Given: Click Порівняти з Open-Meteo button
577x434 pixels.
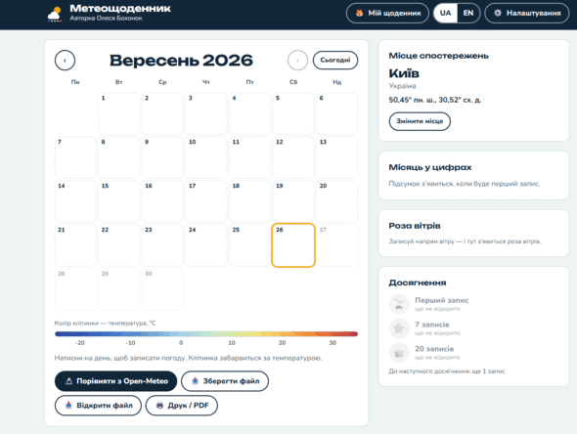Looking at the screenshot, I should (115, 381).
